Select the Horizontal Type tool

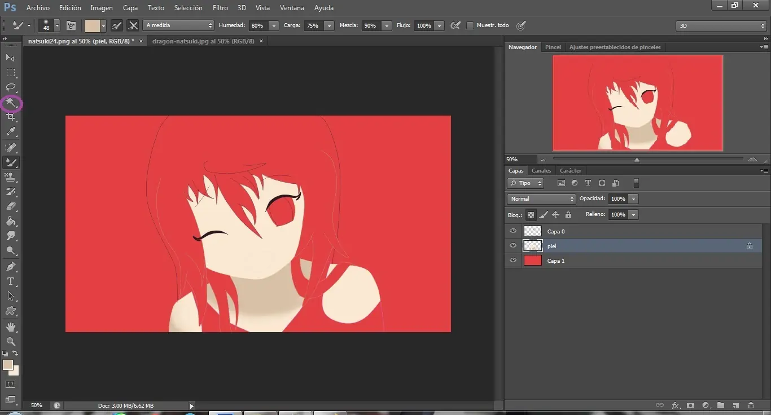coord(11,281)
